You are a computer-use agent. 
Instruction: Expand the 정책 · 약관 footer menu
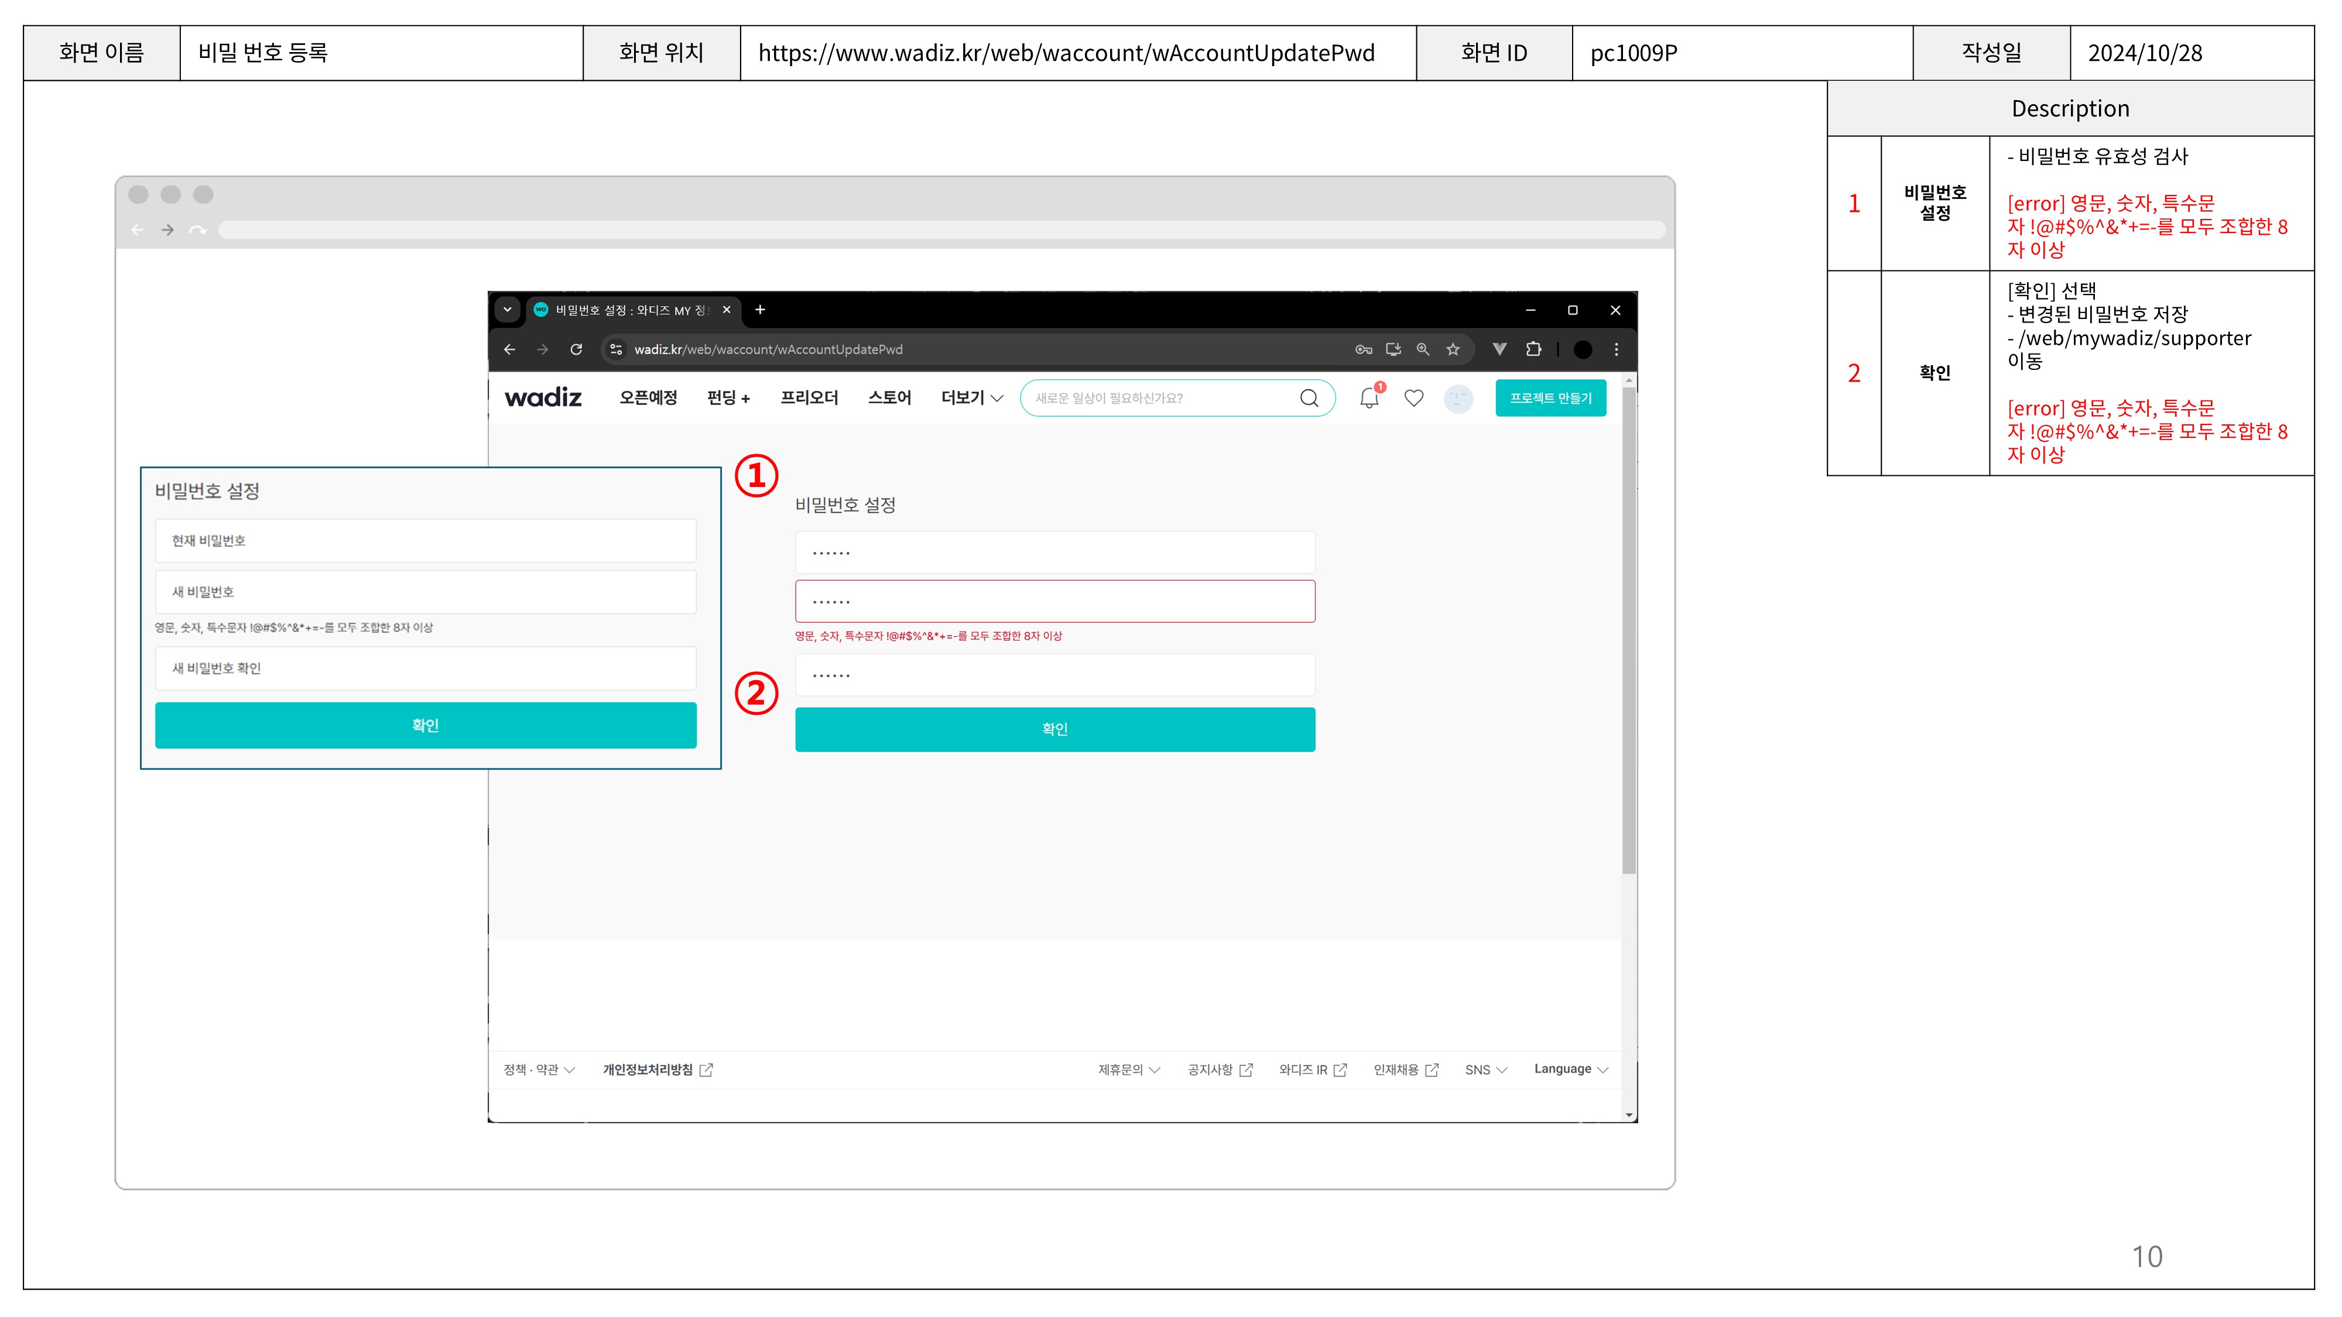(539, 1070)
